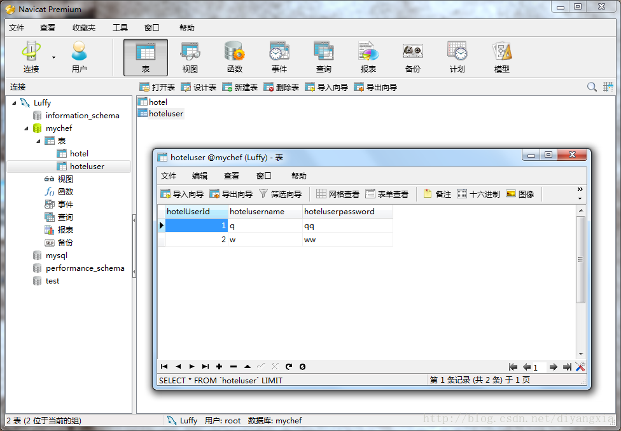Go to first record navigation button

(x=164, y=367)
